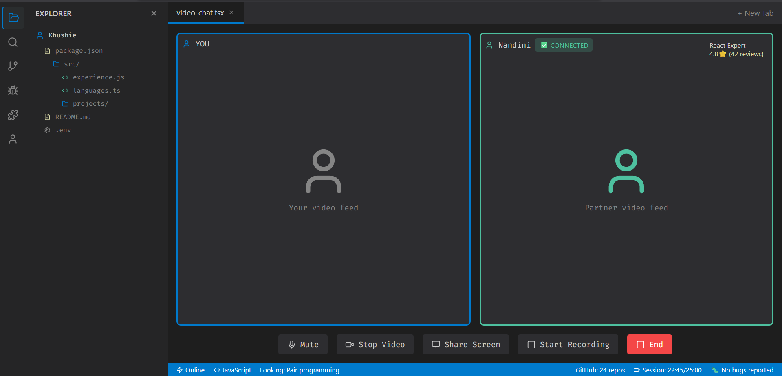Toggle Nandini's CONNECTED status checkbox
This screenshot has width=782, height=376.
(x=545, y=45)
